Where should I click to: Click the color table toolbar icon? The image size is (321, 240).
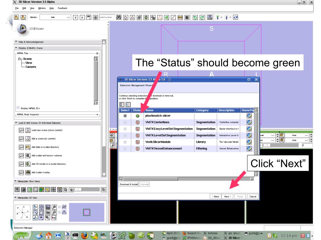pyautogui.click(x=187, y=17)
